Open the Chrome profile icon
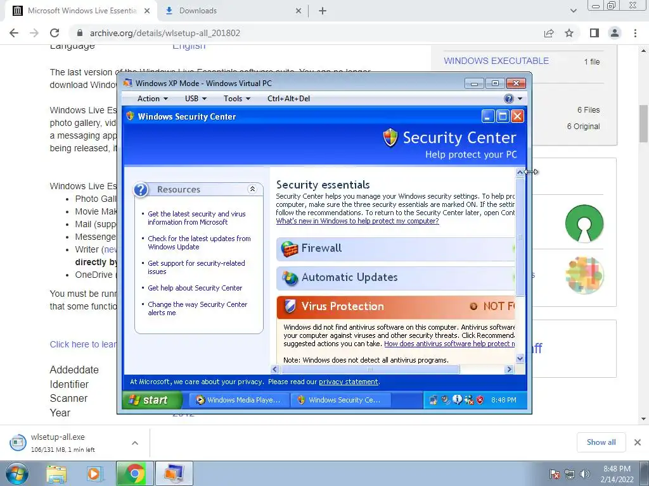 [615, 33]
